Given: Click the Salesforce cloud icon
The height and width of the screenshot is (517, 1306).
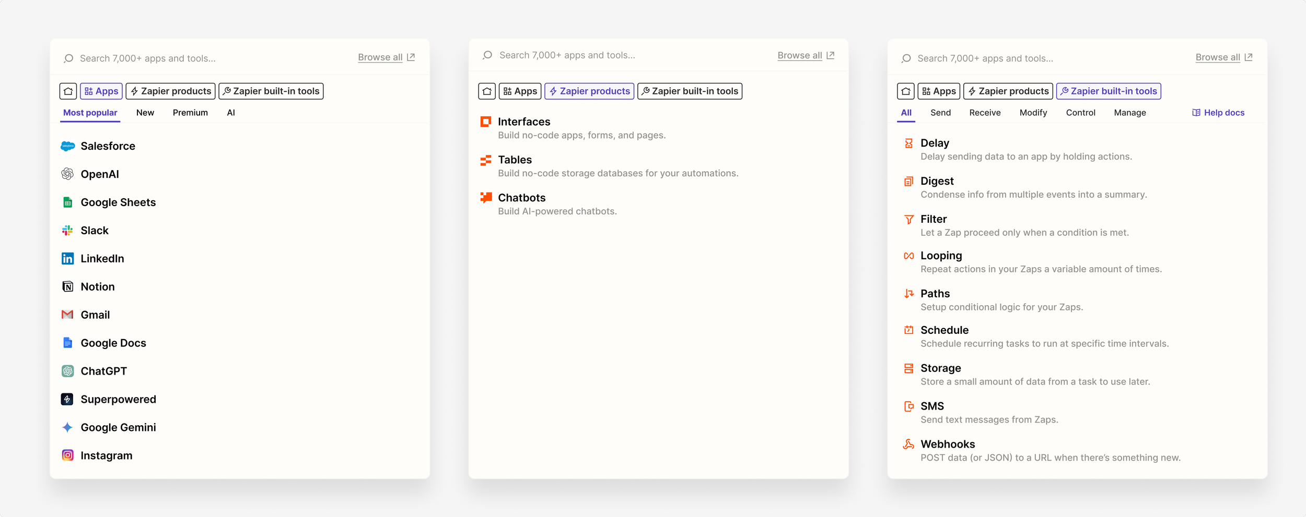Looking at the screenshot, I should tap(67, 146).
